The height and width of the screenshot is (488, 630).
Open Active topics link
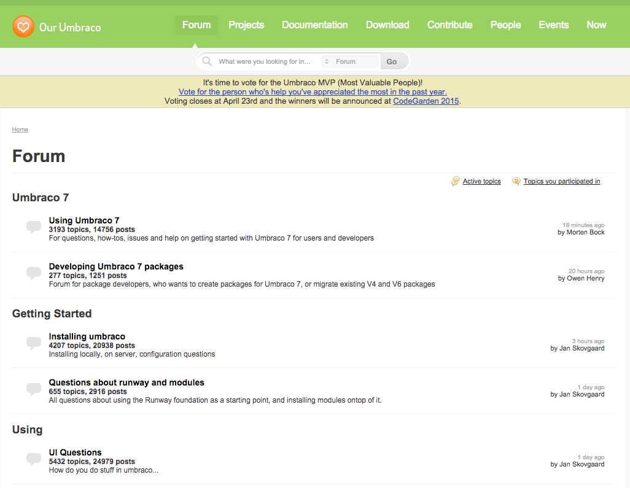482,181
